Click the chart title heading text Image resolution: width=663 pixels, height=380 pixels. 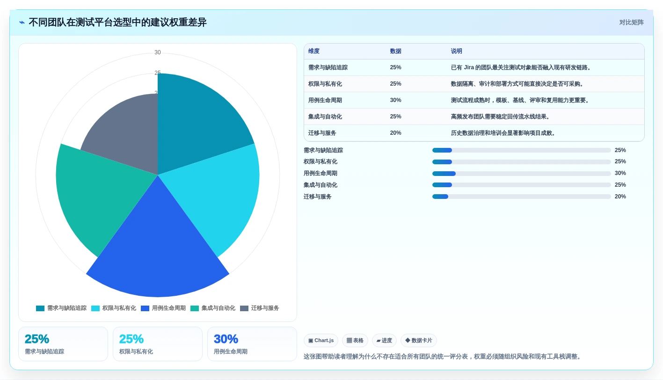[117, 22]
